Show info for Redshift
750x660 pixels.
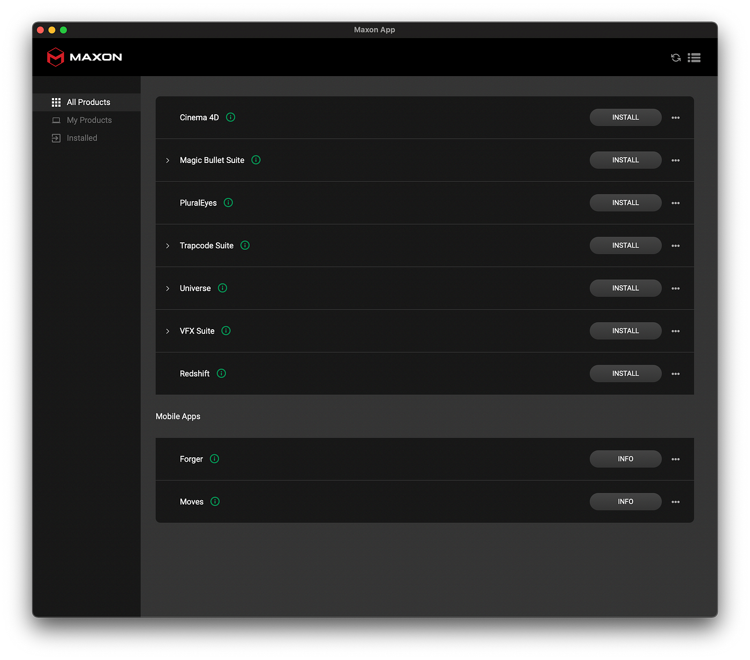pos(221,373)
